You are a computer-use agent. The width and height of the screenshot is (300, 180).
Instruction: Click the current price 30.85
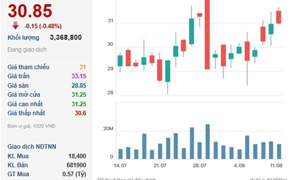point(30,11)
